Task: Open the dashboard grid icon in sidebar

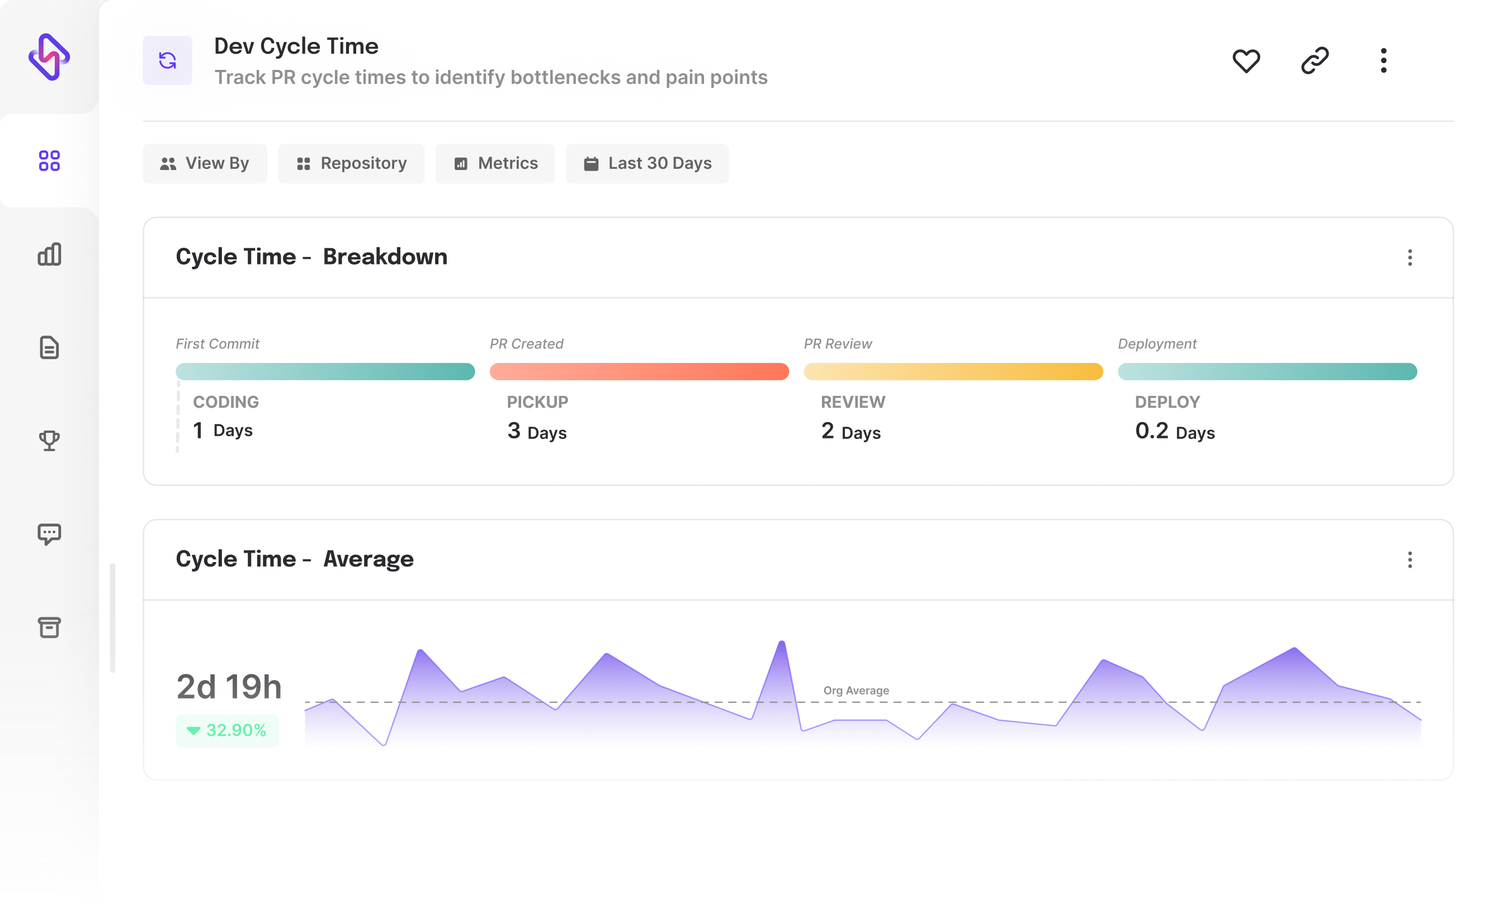Action: (x=49, y=161)
